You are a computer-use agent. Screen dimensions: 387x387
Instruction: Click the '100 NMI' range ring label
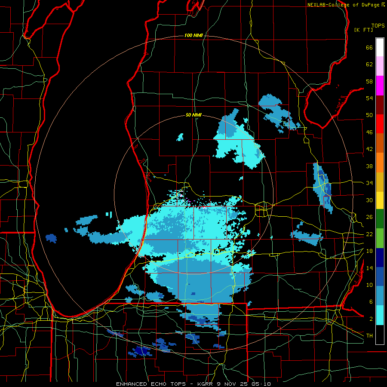(x=193, y=35)
